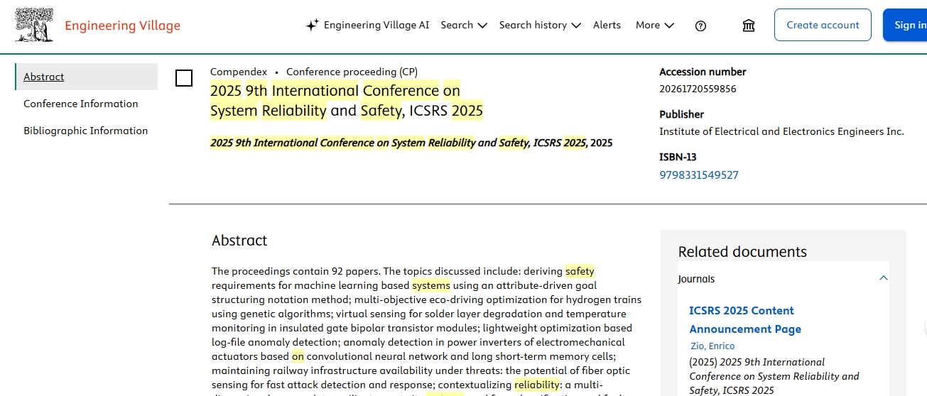Select the Abstract sidebar tab
Screen dimensions: 927x396
pyautogui.click(x=87, y=77)
